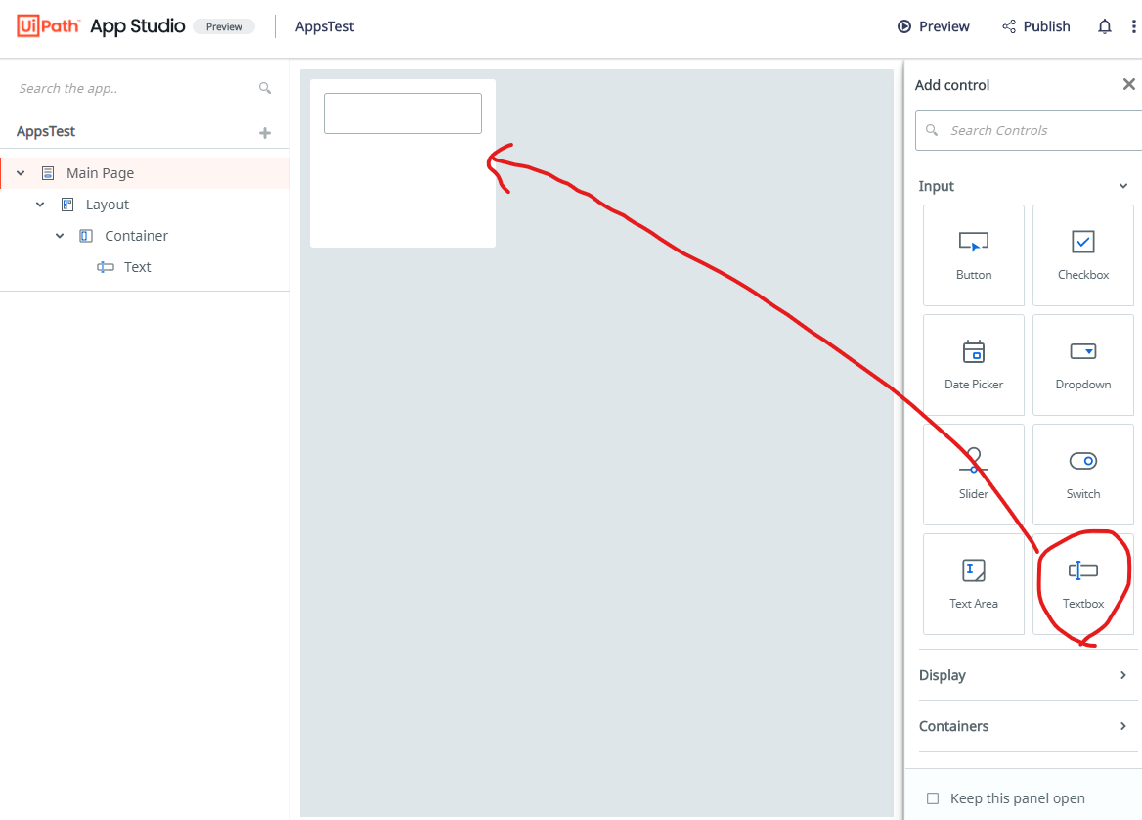Add a new page with plus icon
The width and height of the screenshot is (1142, 820).
(x=264, y=133)
